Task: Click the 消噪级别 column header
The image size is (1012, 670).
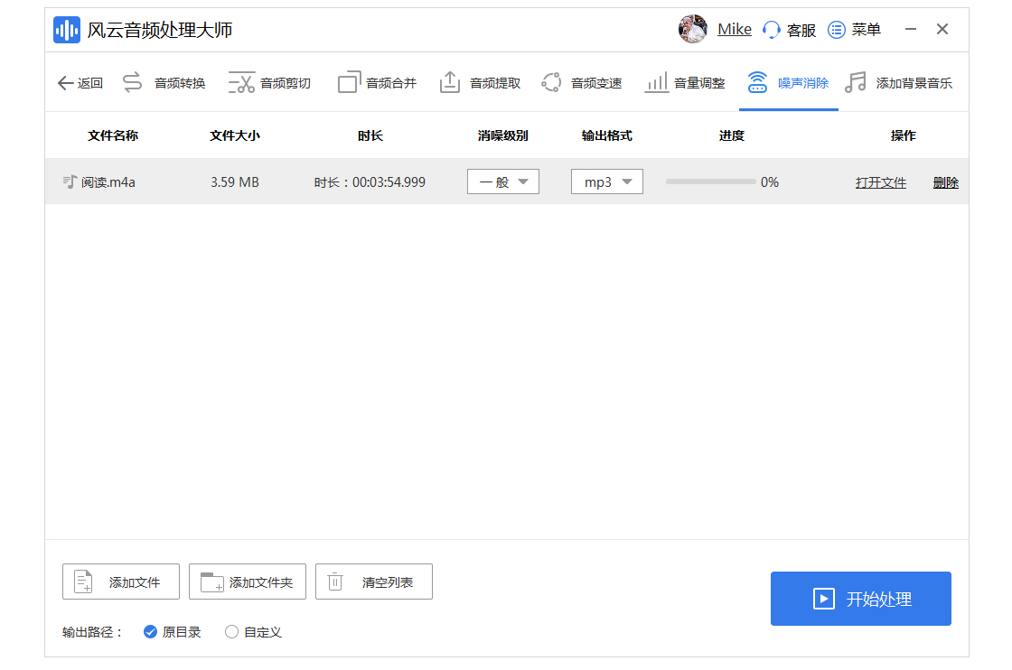Action: tap(503, 135)
